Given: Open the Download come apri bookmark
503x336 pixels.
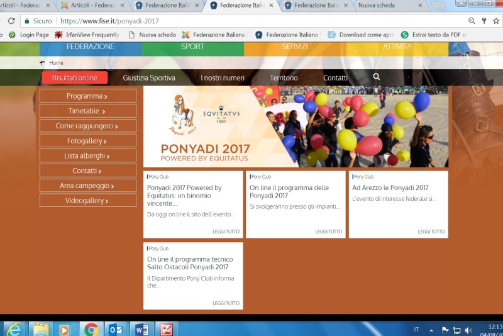Looking at the screenshot, I should tap(361, 35).
